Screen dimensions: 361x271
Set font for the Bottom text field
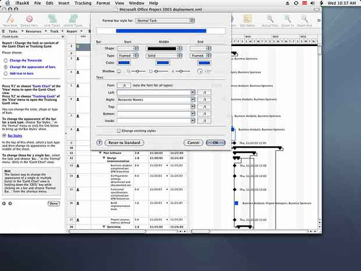[204, 114]
